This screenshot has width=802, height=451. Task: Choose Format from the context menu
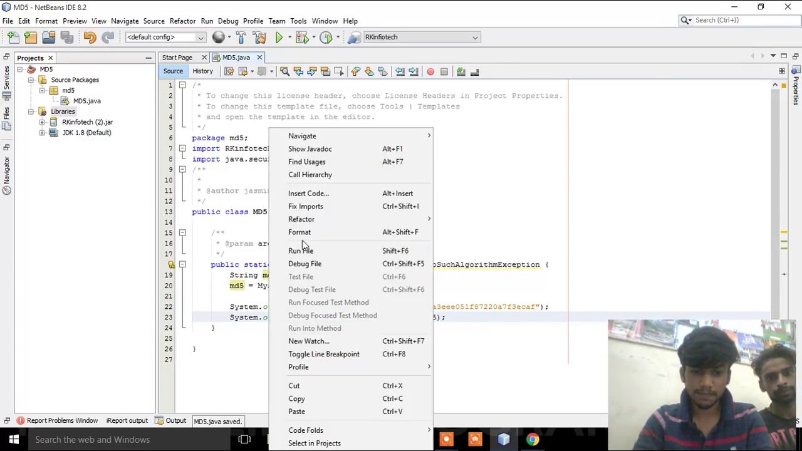pos(351,232)
